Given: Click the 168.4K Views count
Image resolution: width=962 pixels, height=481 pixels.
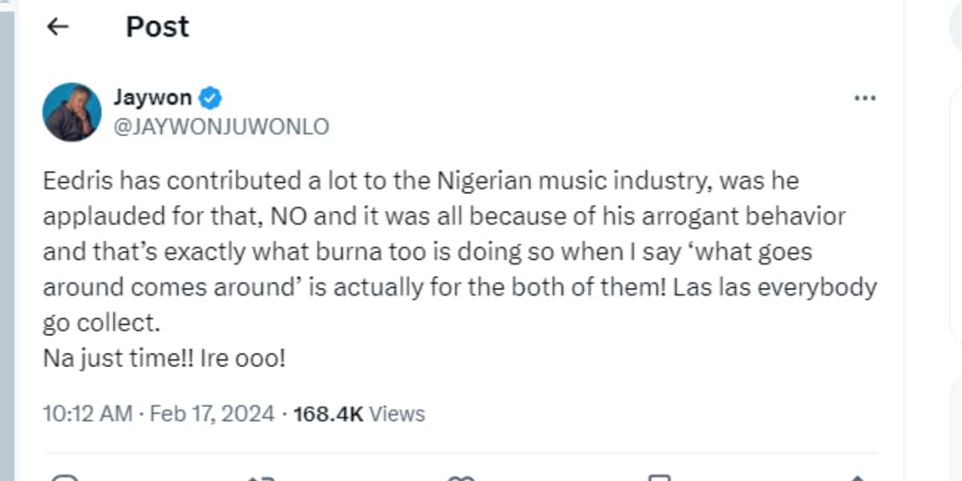Looking at the screenshot, I should pos(359,414).
